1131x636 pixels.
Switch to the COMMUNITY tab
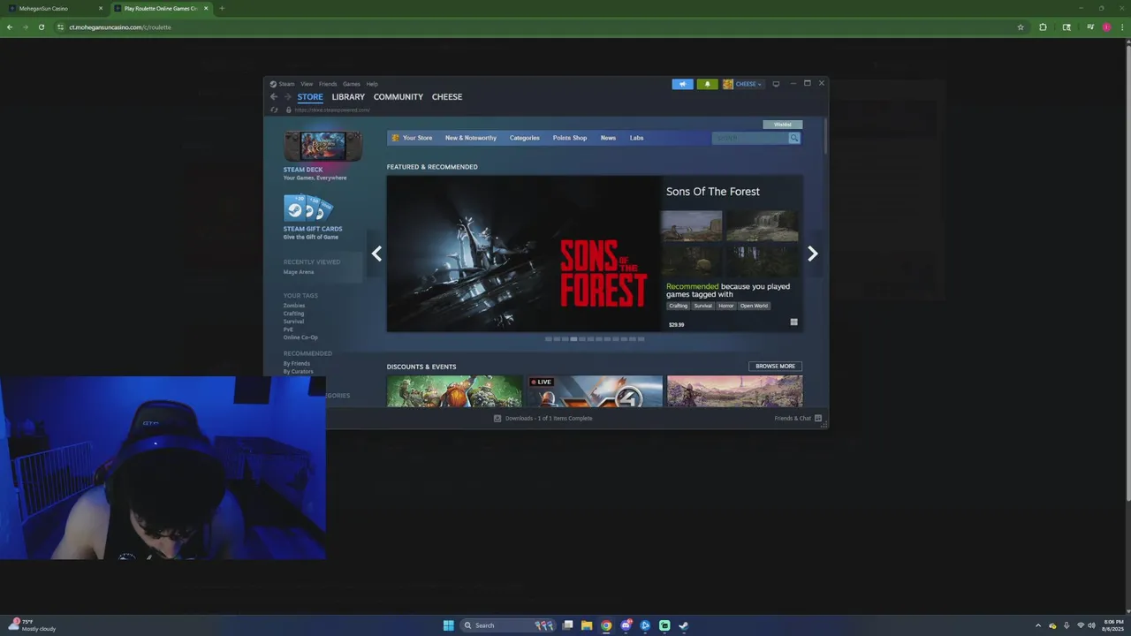pyautogui.click(x=399, y=97)
